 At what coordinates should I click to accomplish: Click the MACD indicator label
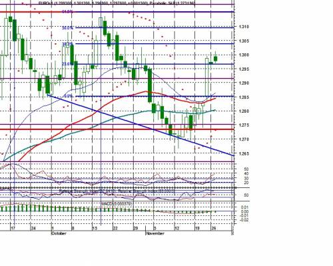tap(117, 203)
